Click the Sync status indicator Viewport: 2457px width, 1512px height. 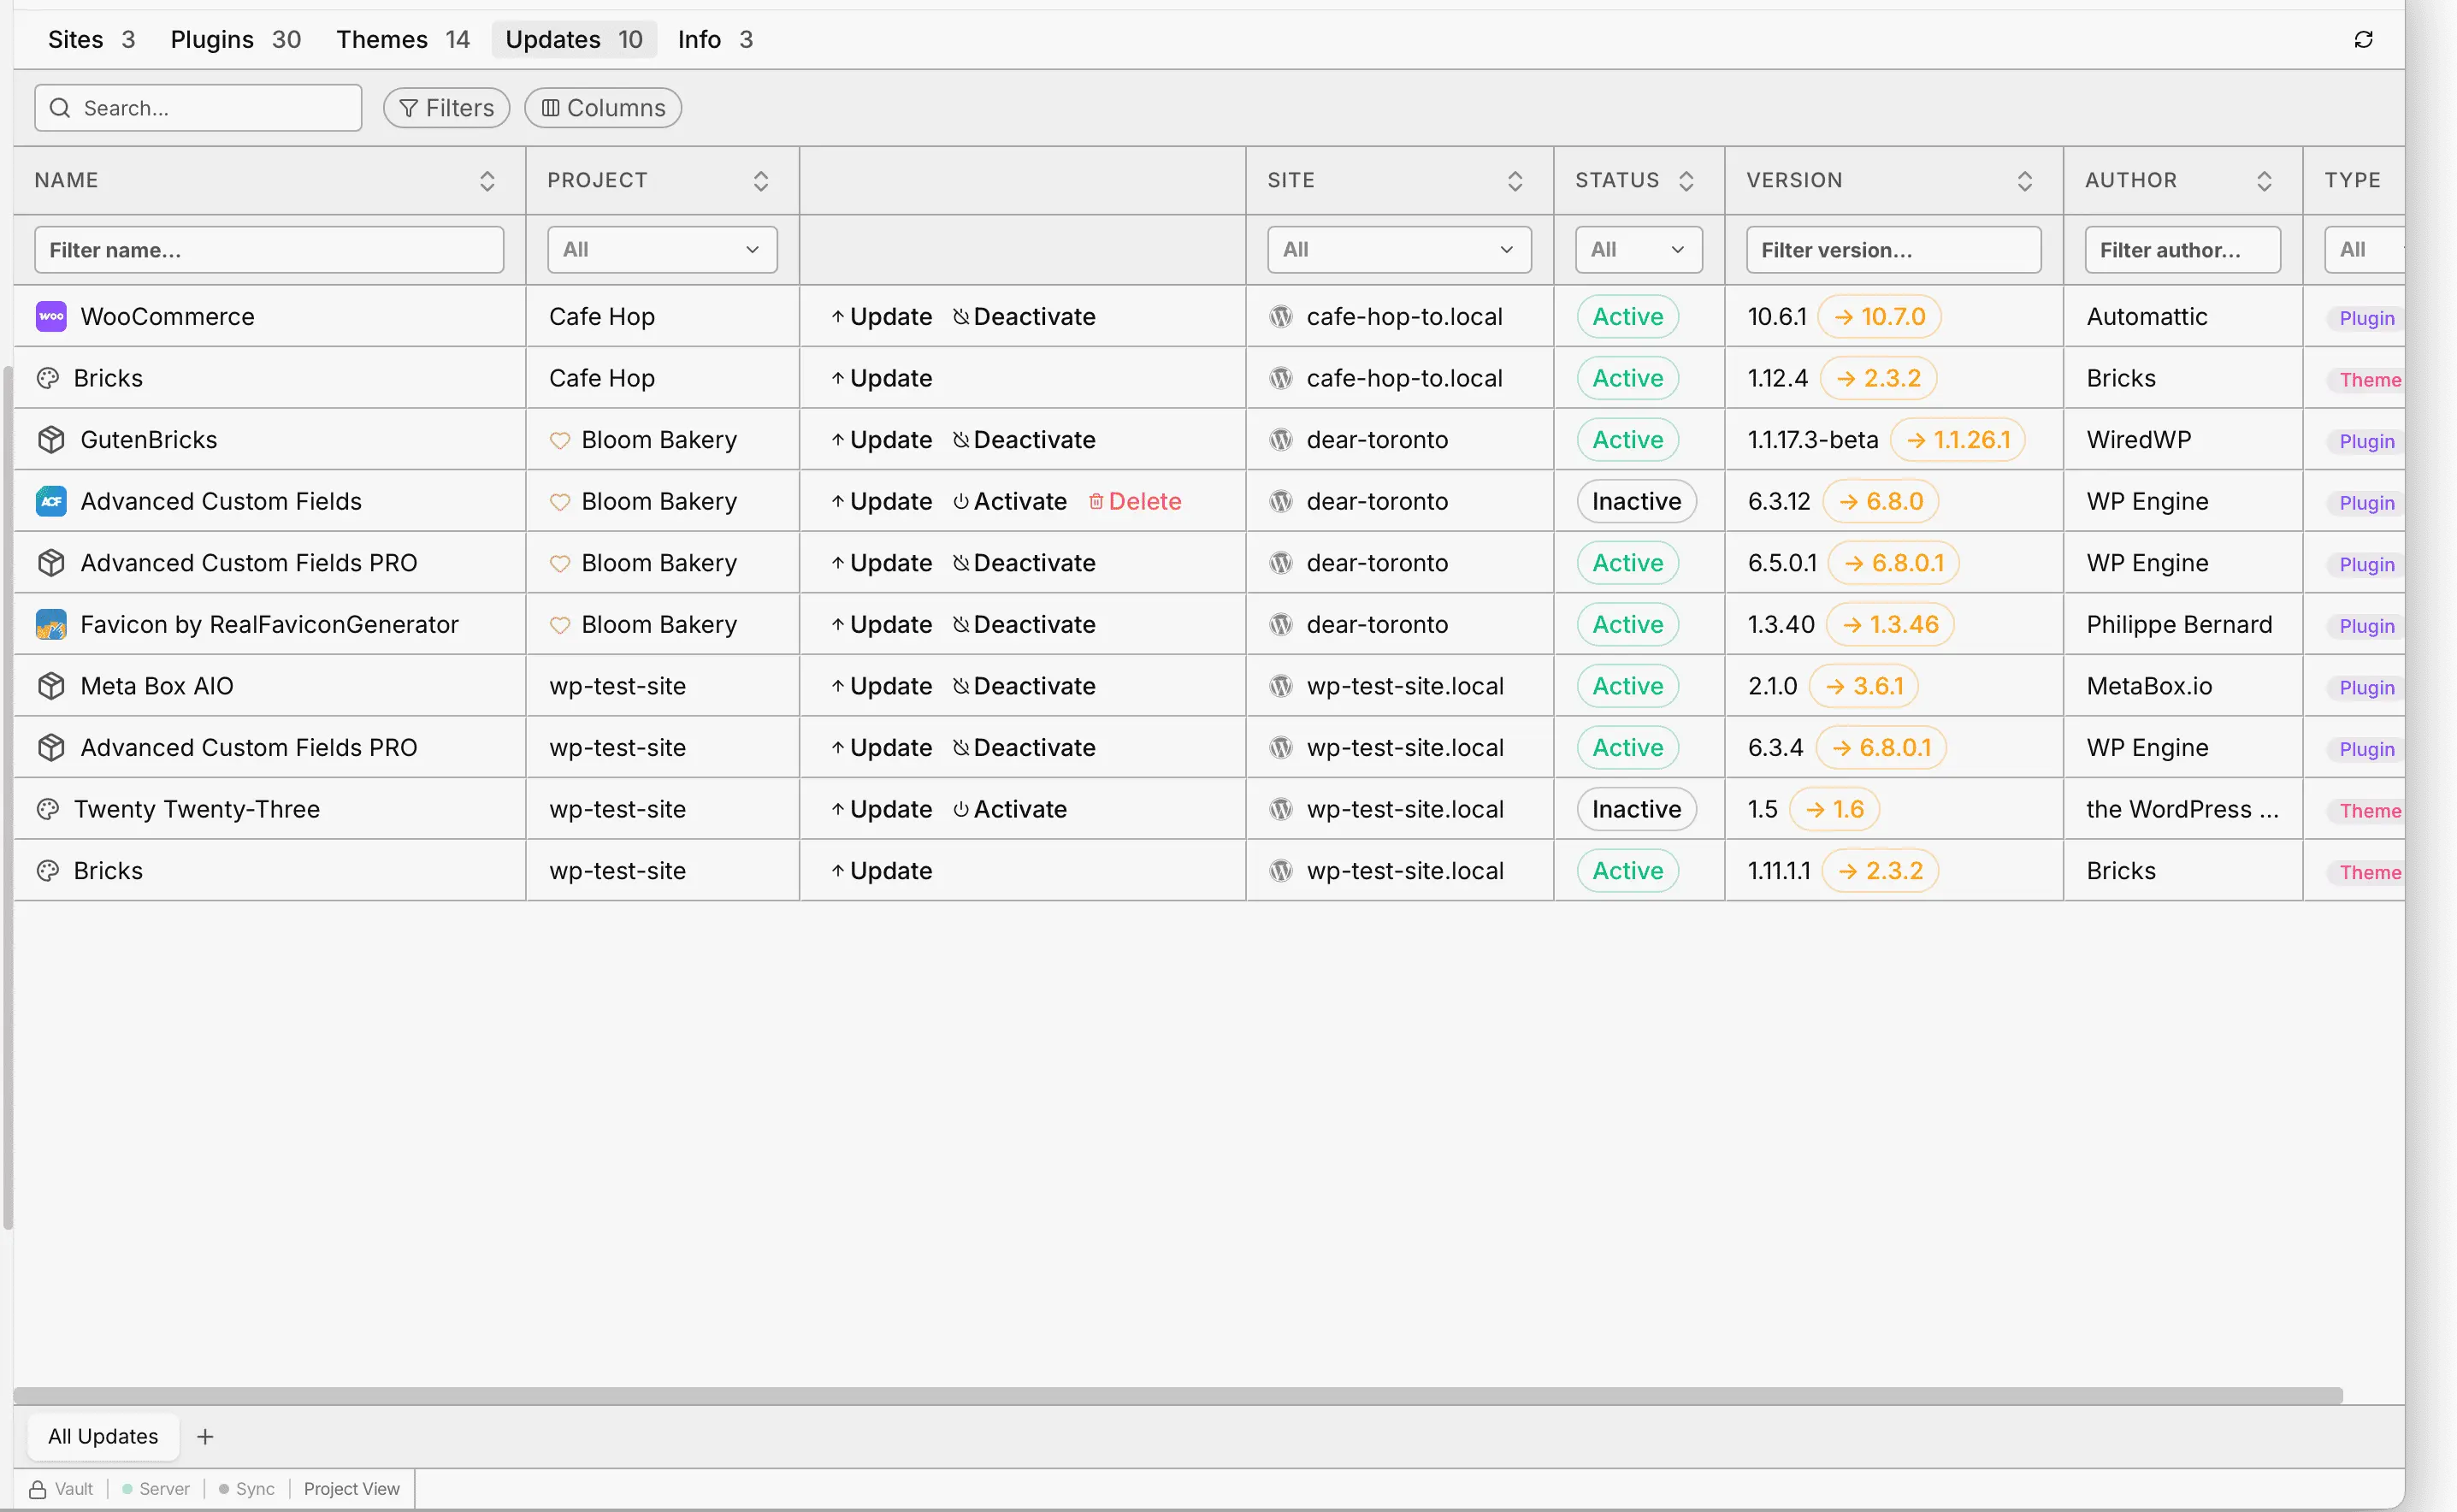246,1489
